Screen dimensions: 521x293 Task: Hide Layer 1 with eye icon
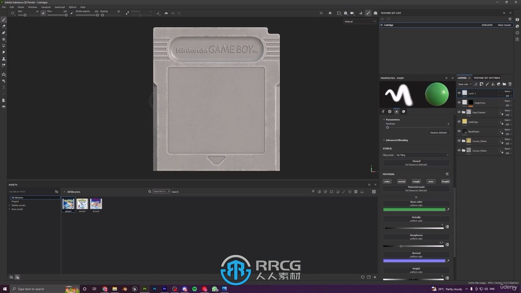click(x=459, y=93)
